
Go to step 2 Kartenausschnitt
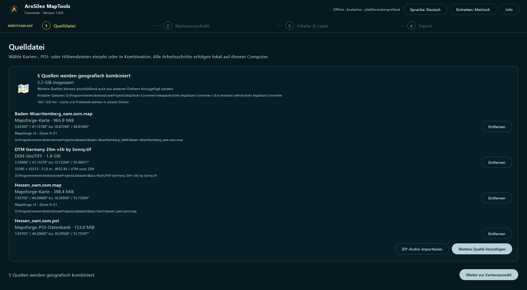click(x=187, y=26)
